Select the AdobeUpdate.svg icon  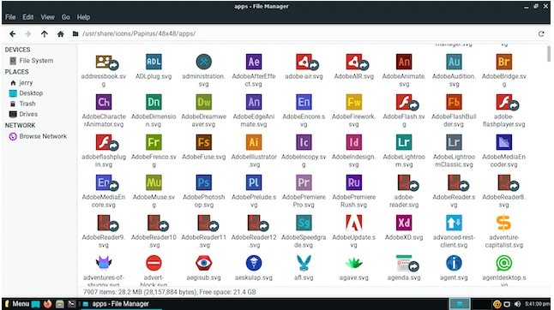[x=353, y=223]
